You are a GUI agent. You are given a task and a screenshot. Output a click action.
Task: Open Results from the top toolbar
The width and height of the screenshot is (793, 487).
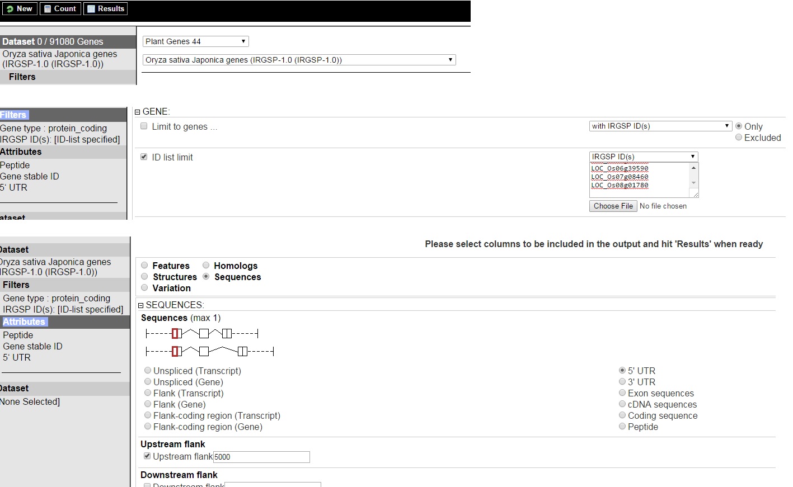(106, 9)
